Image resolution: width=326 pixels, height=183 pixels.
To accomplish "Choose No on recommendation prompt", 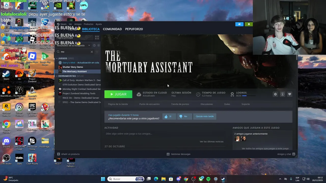I will coord(185,116).
